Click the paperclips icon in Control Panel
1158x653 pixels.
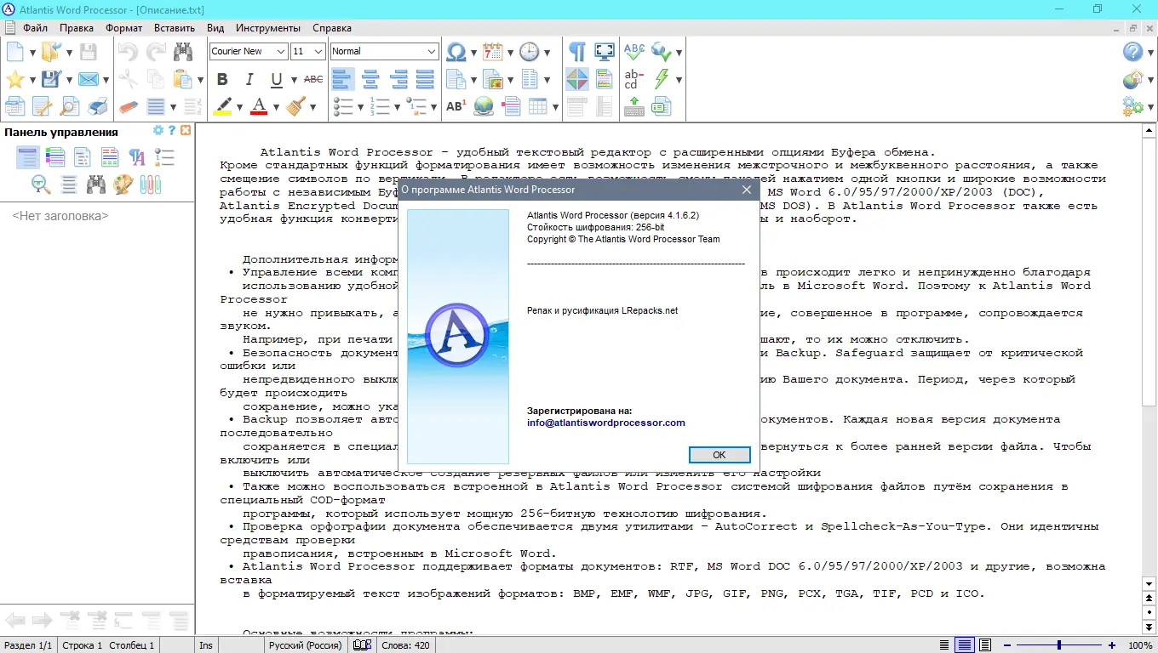151,184
